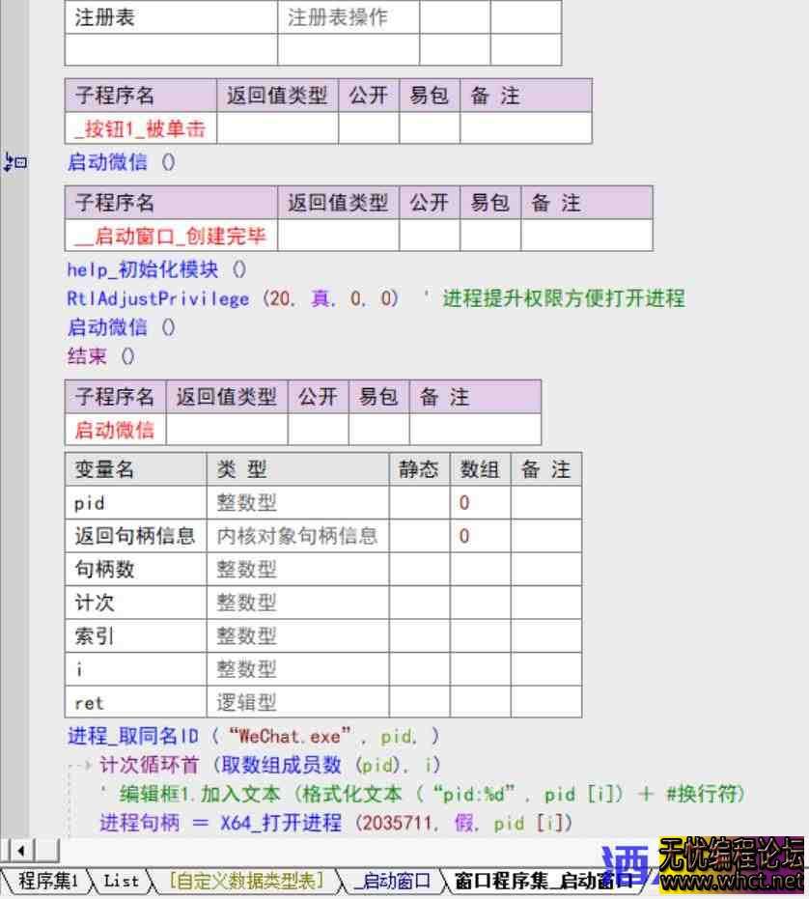This screenshot has height=899, width=809.
Task: Select variable 索引
Action: 136,635
